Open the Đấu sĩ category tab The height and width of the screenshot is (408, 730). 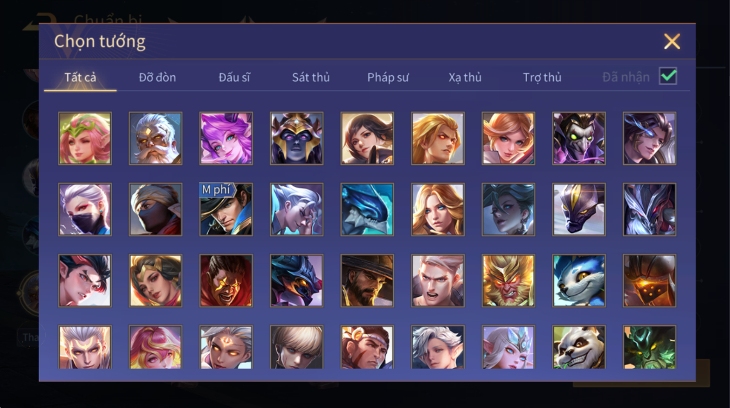click(234, 77)
